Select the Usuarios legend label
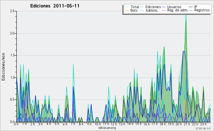This screenshot has height=131, width=214. coord(174,7)
